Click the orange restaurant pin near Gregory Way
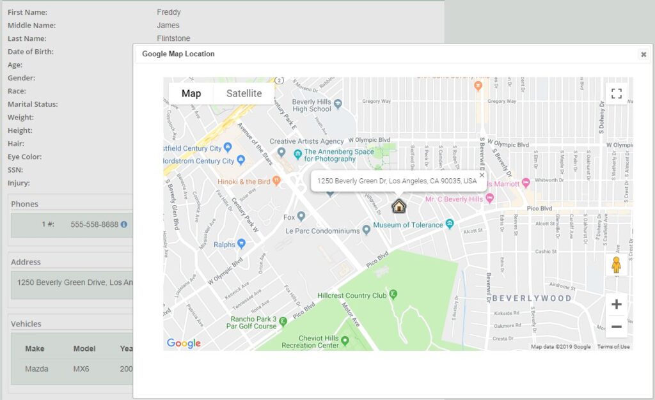The height and width of the screenshot is (400, 655). [x=478, y=86]
